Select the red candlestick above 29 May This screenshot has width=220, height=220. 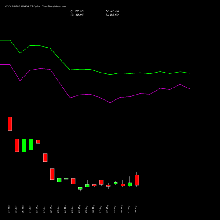[x=137, y=180]
